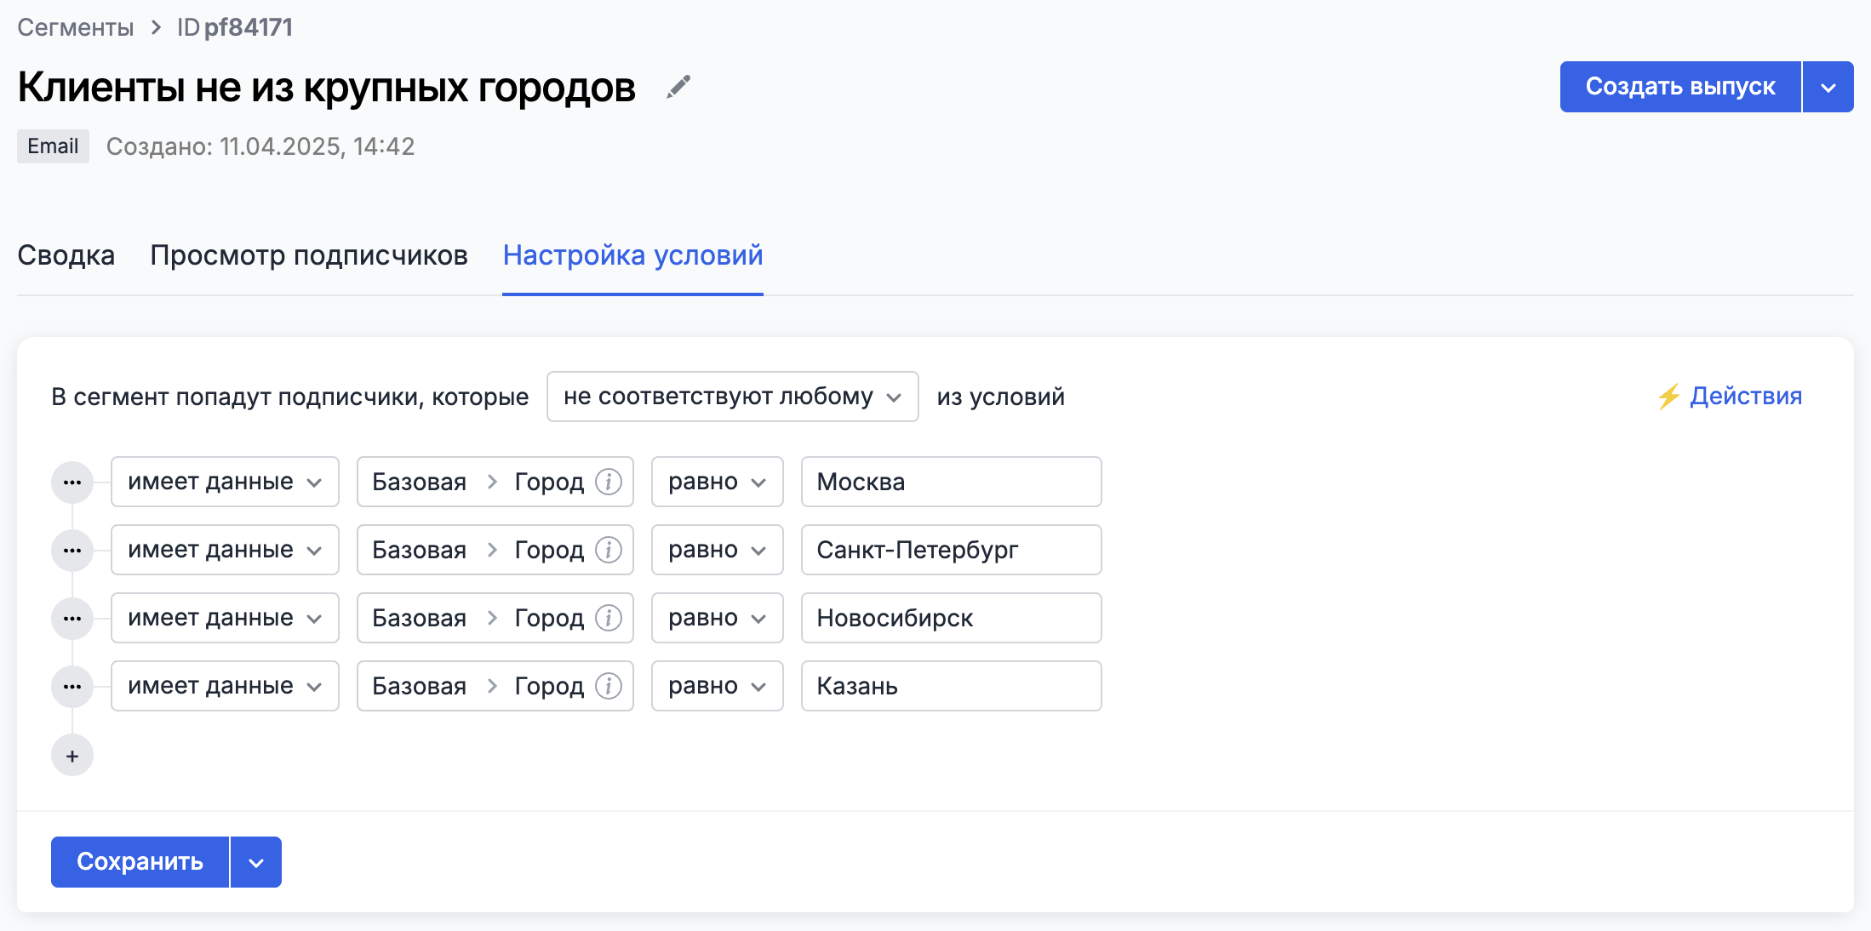Open the options menu on the Москва condition row
This screenshot has height=931, width=1871.
pyautogui.click(x=72, y=482)
